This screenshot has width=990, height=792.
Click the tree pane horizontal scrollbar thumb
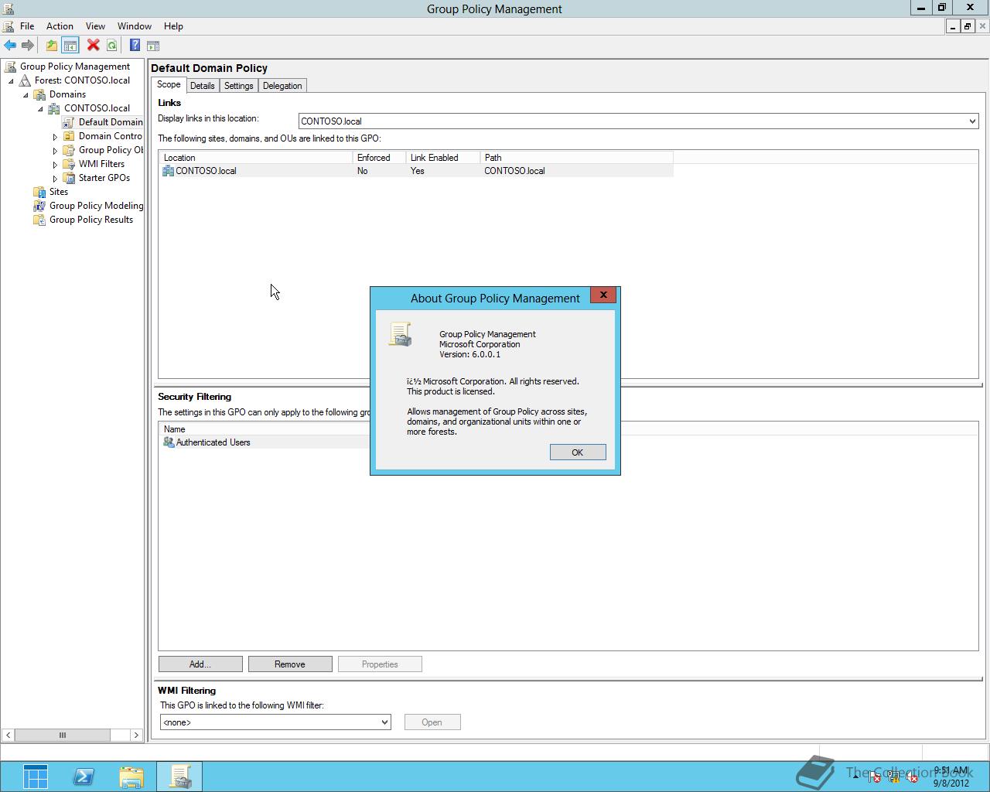(x=63, y=736)
